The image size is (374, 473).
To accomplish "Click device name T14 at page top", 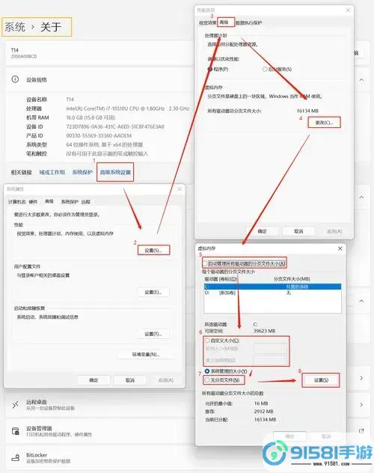I will (x=14, y=50).
